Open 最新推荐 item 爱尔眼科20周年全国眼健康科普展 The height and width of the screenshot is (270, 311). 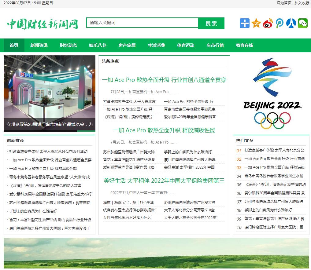coord(50,194)
